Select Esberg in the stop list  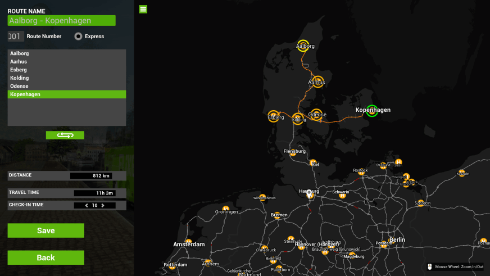click(67, 70)
